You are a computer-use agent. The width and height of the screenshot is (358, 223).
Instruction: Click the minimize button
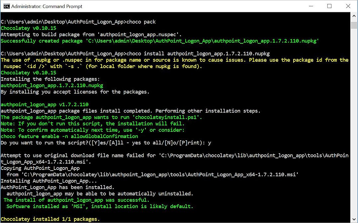click(311, 6)
